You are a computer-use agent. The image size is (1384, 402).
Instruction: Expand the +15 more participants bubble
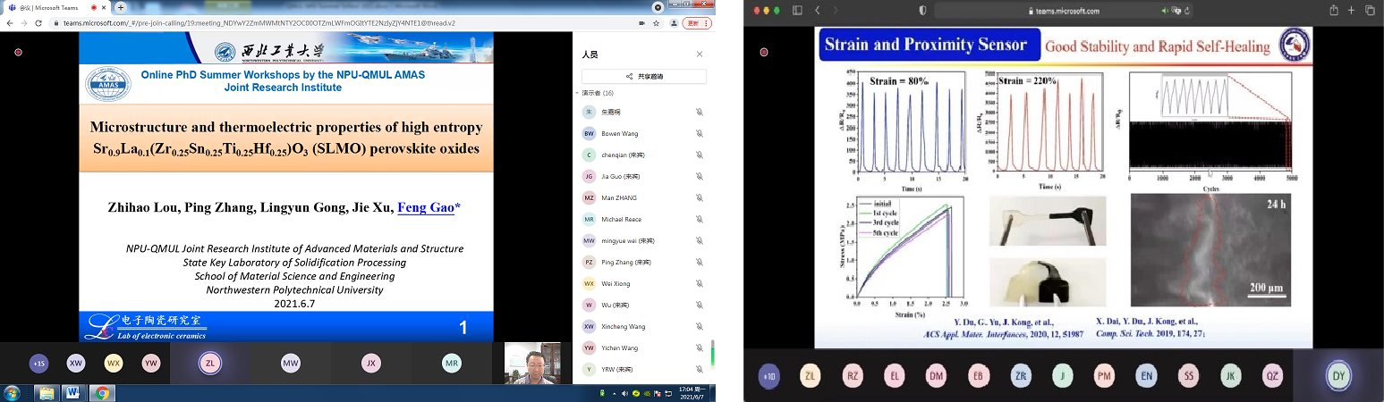tap(38, 364)
